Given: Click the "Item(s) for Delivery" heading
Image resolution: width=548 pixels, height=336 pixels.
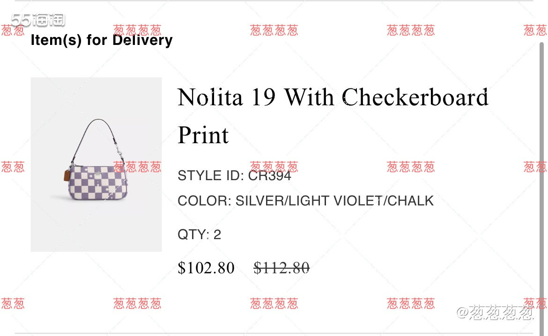Looking at the screenshot, I should (x=101, y=40).
